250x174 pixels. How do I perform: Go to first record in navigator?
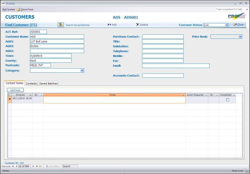pyautogui.click(x=13, y=166)
